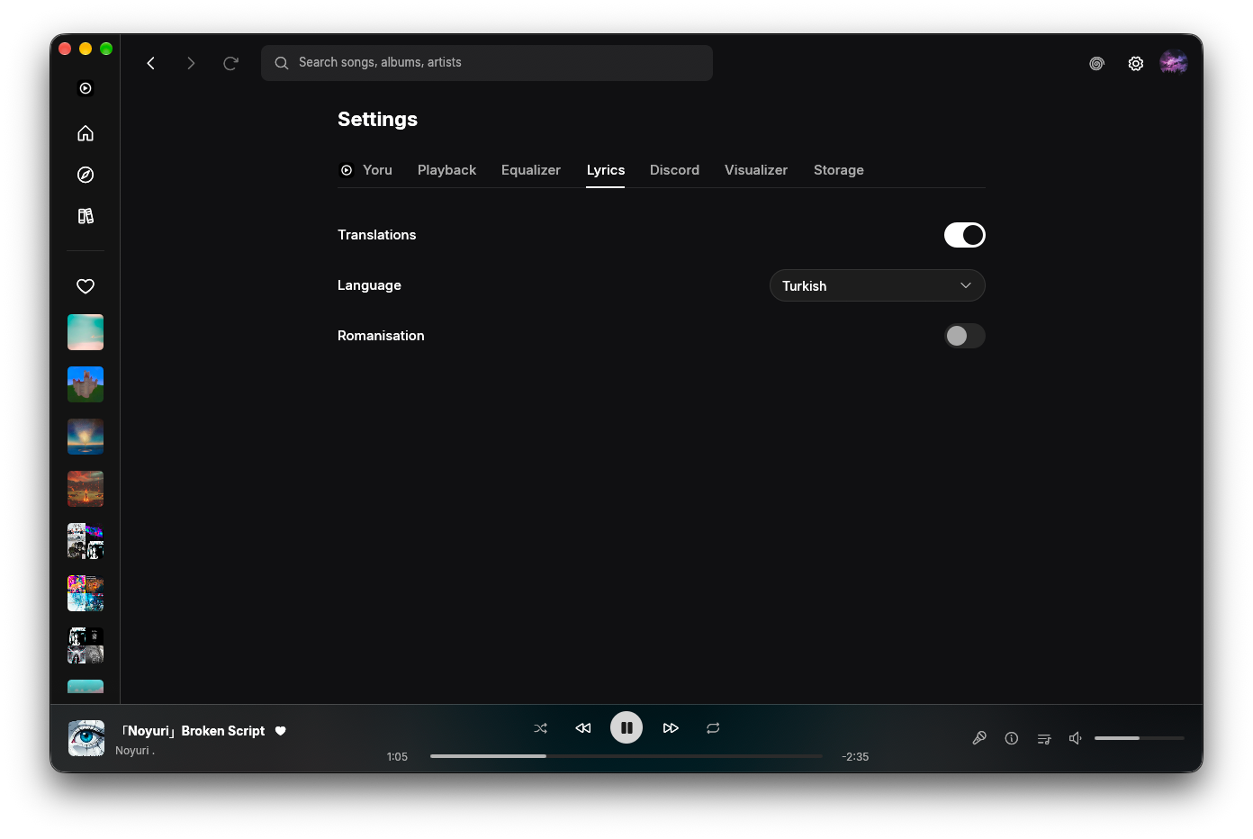Unlike Broken Script with heart icon
Viewport: 1253px width, 839px height.
[x=281, y=731]
